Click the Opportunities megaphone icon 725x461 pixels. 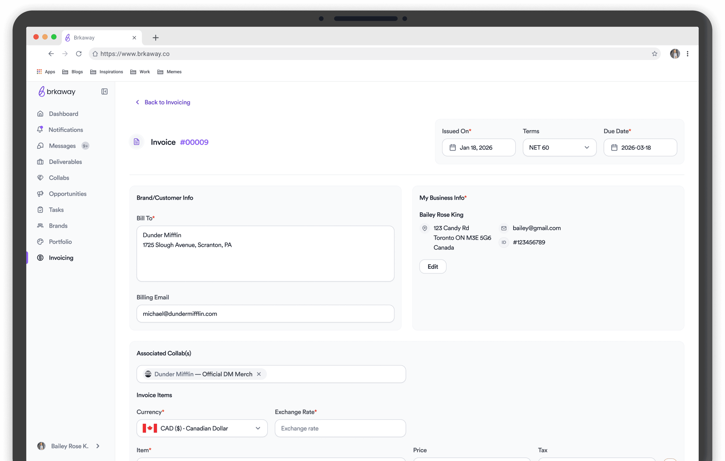point(40,194)
